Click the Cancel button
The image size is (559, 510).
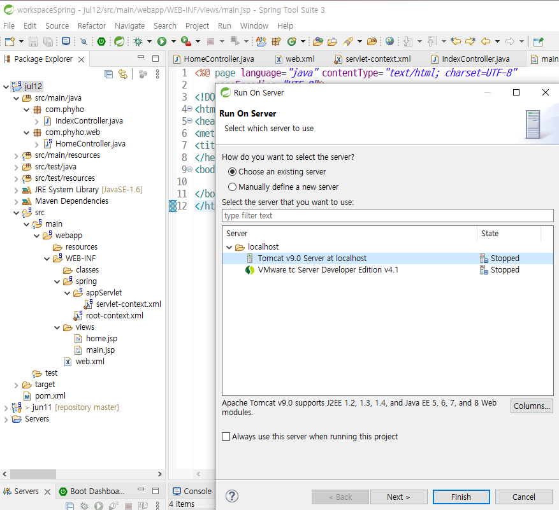pyautogui.click(x=524, y=497)
